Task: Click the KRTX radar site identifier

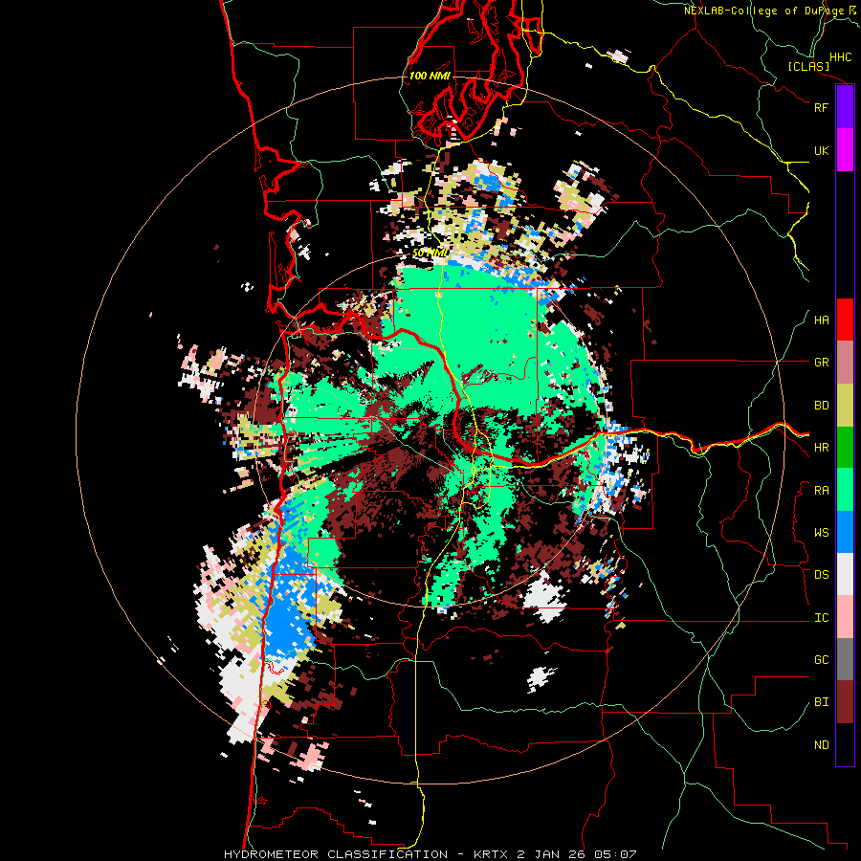Action: [x=492, y=854]
